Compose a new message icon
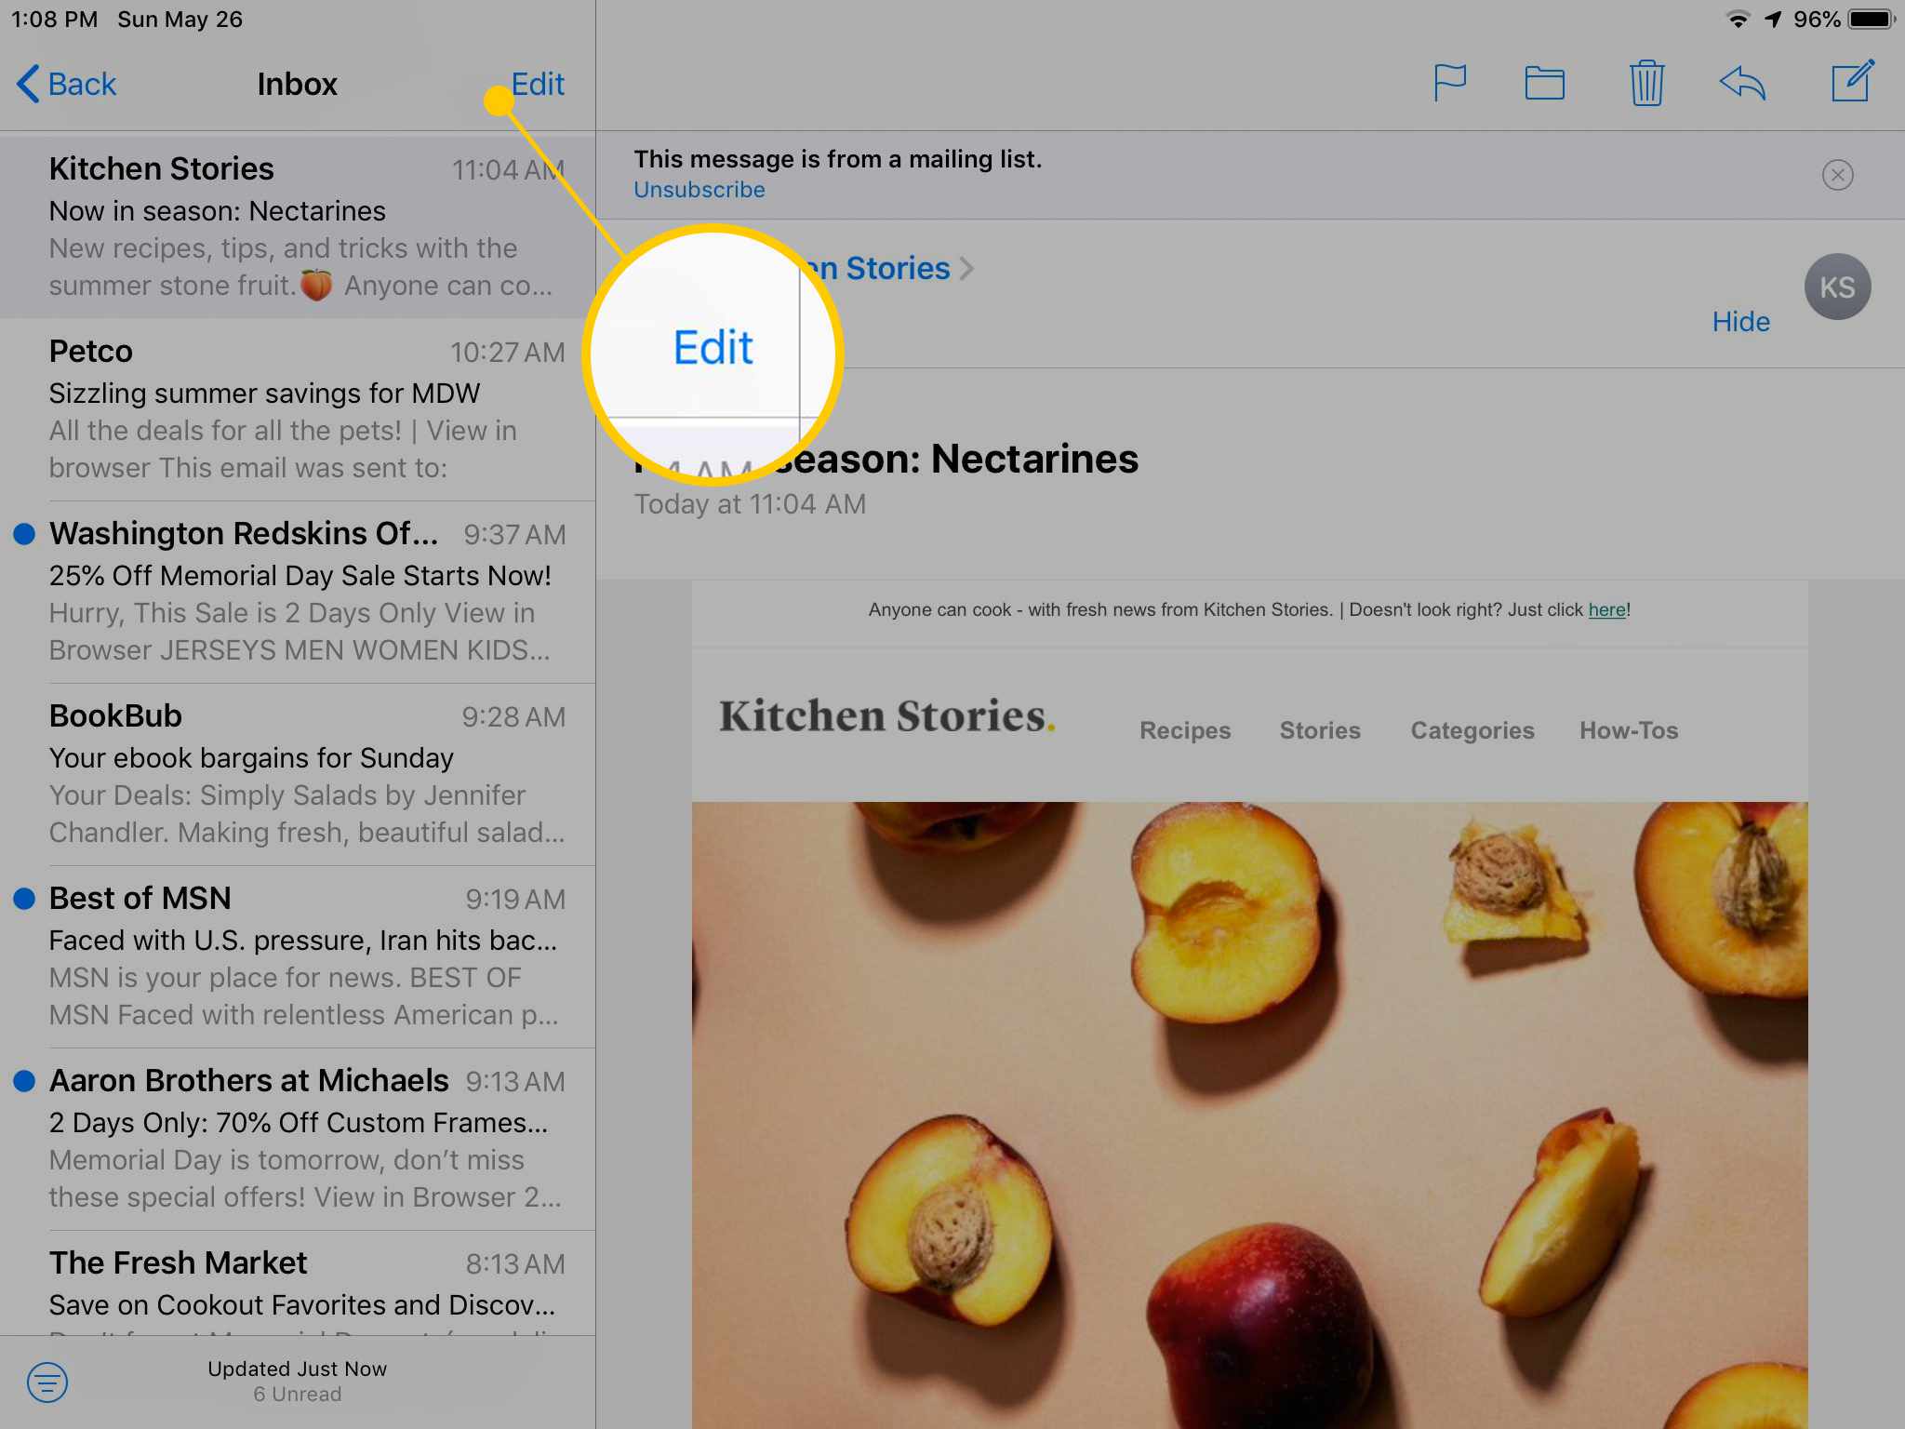1905x1429 pixels. pyautogui.click(x=1852, y=81)
